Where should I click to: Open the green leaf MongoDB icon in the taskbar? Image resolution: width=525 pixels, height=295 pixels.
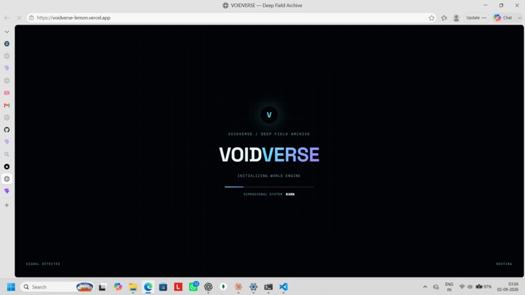pyautogui.click(x=223, y=287)
